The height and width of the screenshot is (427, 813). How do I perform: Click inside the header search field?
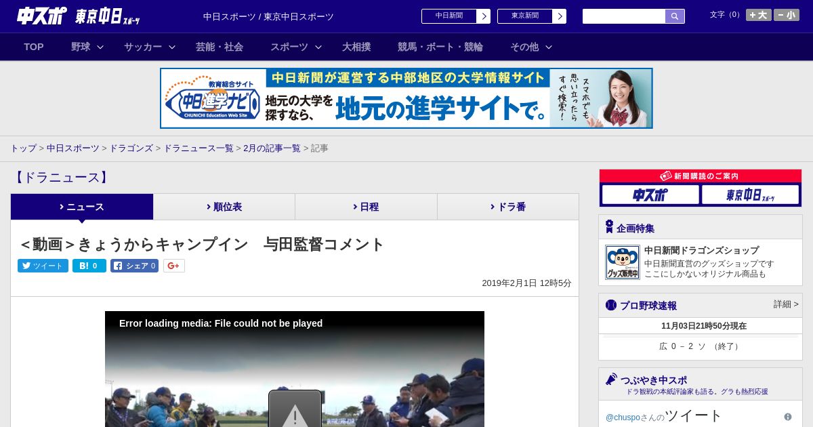[624, 16]
